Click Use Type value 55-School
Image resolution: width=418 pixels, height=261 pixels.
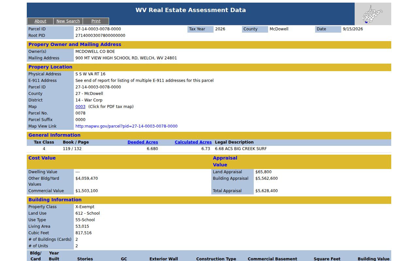click(x=85, y=220)
